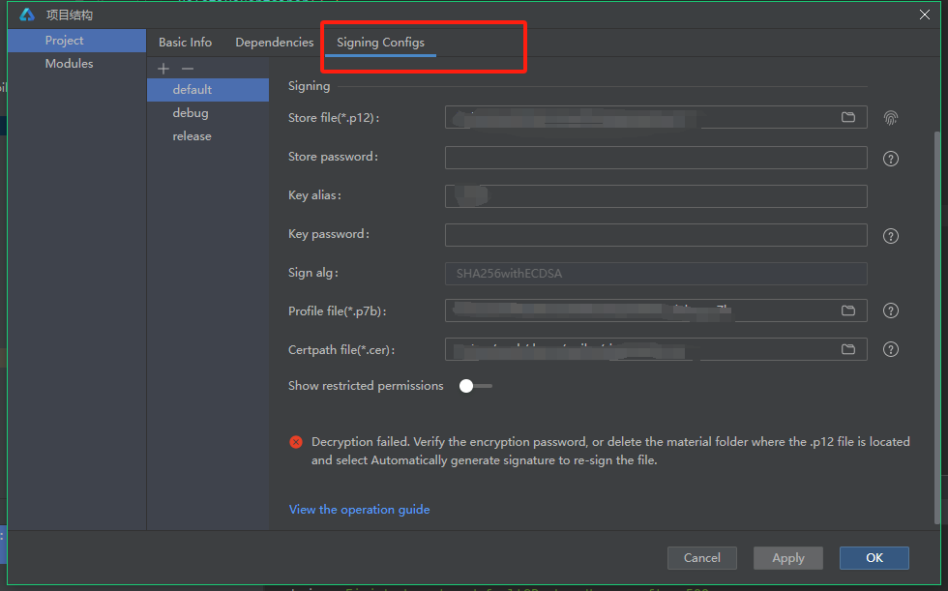Image resolution: width=948 pixels, height=591 pixels.
Task: Switch to Dependencies tab
Action: point(275,43)
